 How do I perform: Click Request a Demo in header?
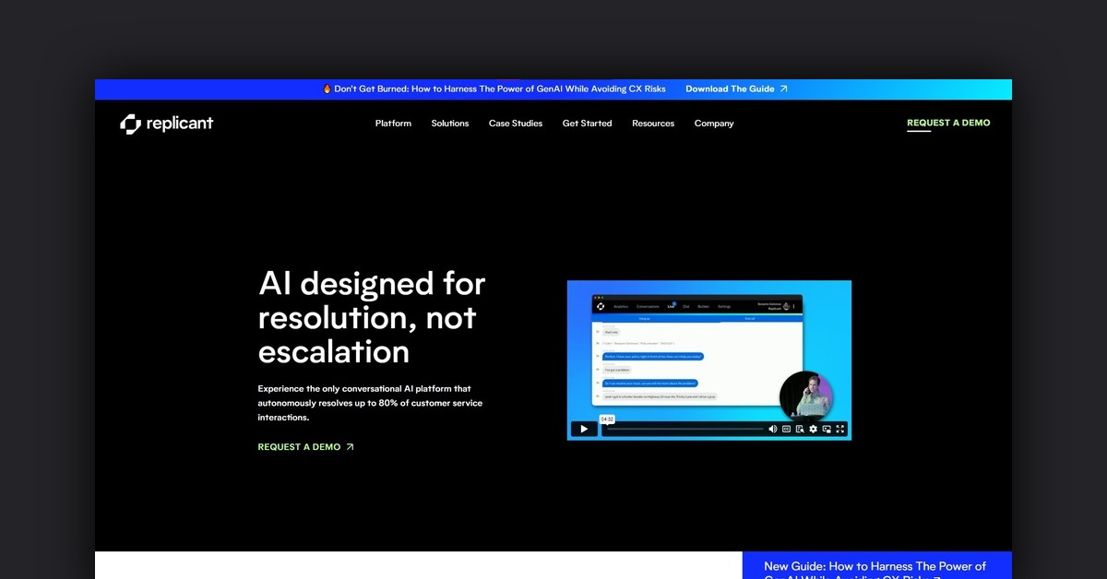[x=948, y=123]
